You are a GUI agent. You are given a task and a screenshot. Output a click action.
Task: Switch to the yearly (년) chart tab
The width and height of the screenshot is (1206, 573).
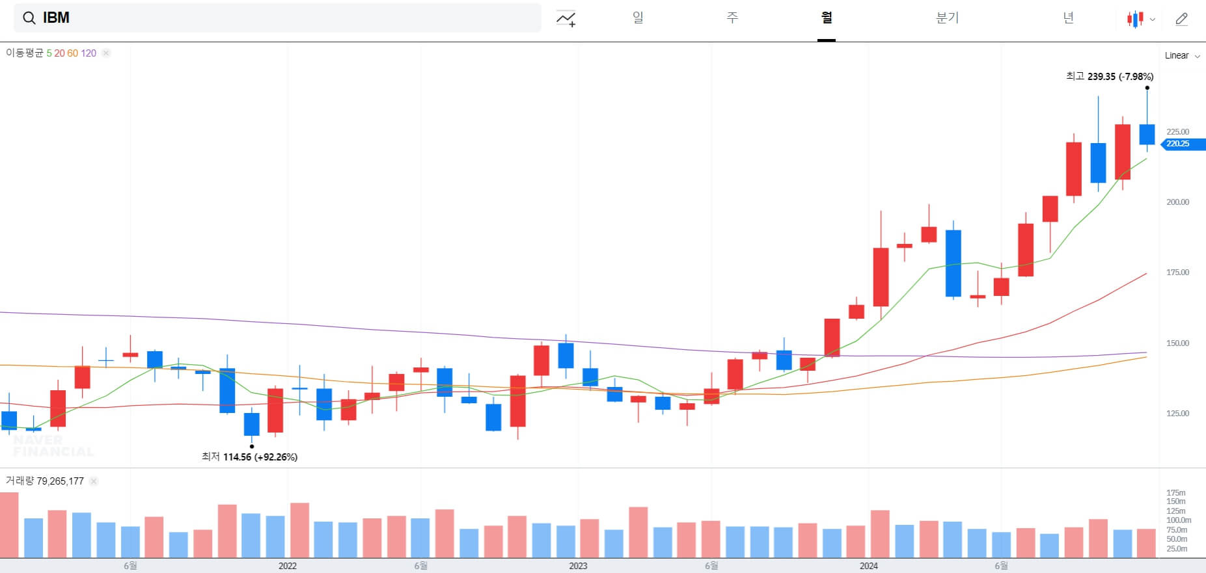pyautogui.click(x=1068, y=18)
